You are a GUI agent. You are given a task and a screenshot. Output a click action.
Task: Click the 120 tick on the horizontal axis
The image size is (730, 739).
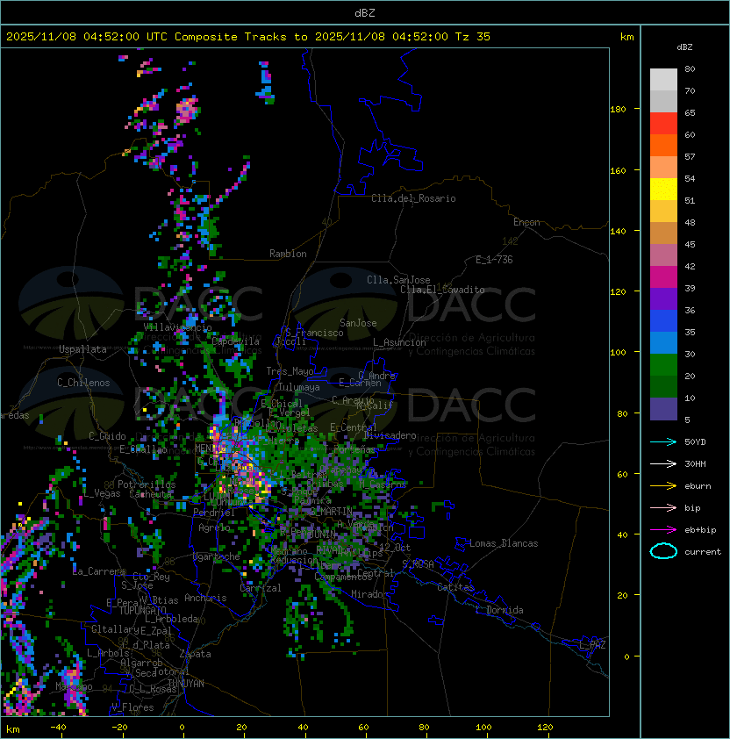545,728
